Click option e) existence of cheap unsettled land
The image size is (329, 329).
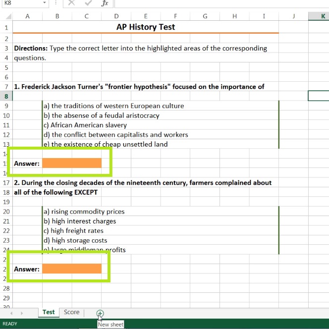[x=106, y=144]
